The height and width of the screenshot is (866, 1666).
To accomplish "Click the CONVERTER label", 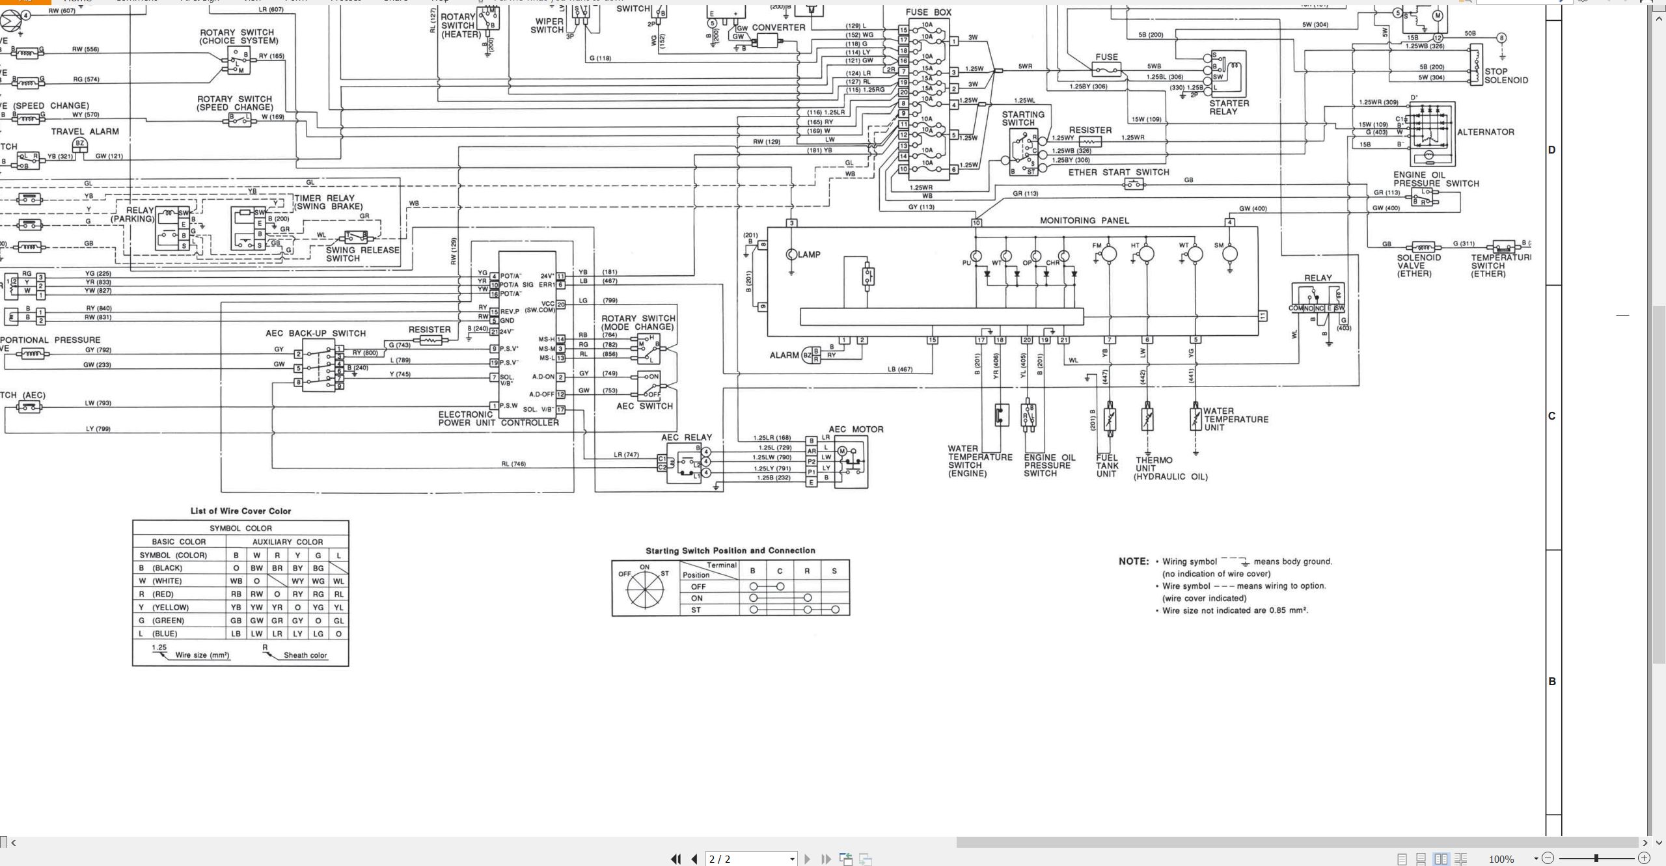I will (778, 27).
